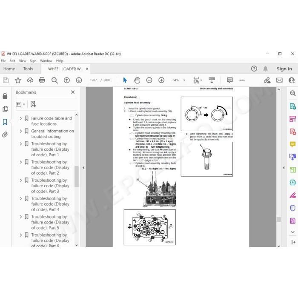Open the page thumbnails panel

tap(5, 109)
